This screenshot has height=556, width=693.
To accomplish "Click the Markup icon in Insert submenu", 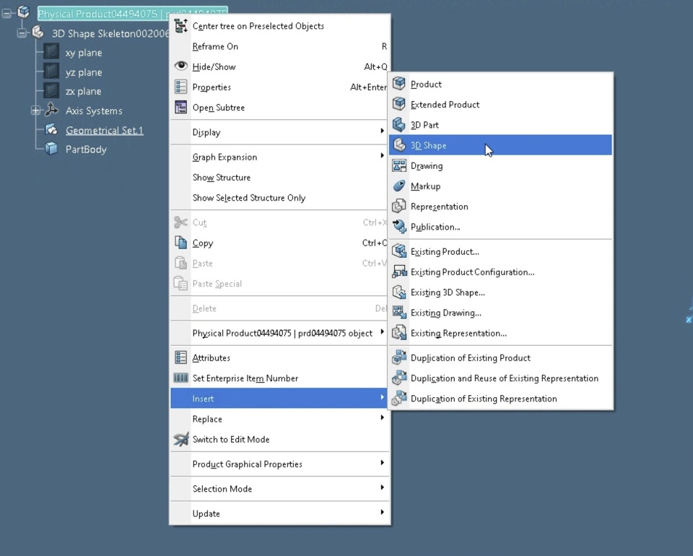I will [399, 186].
